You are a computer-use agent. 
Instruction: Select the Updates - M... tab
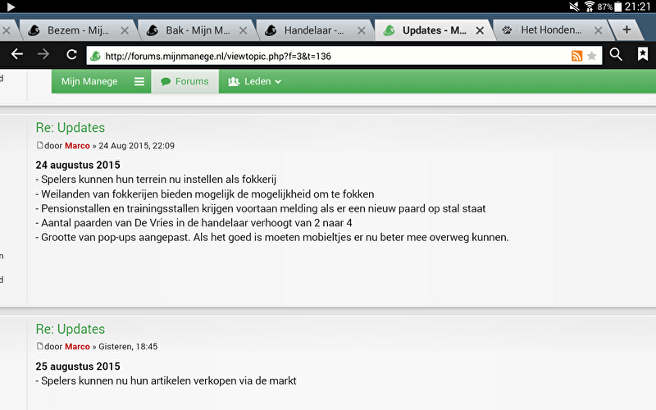(434, 30)
